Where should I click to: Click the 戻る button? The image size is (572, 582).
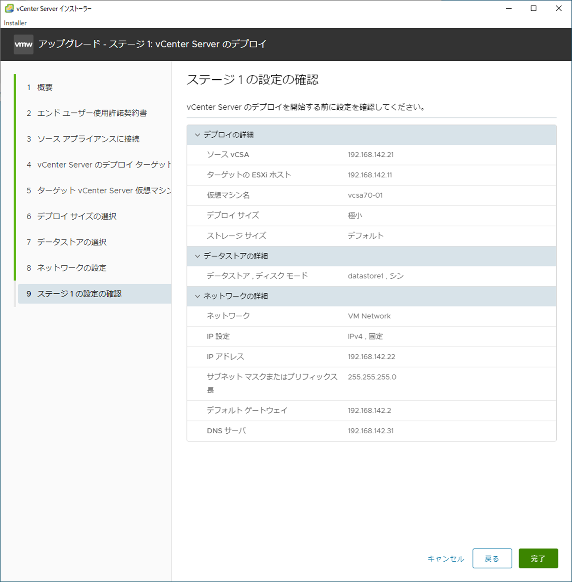click(492, 558)
